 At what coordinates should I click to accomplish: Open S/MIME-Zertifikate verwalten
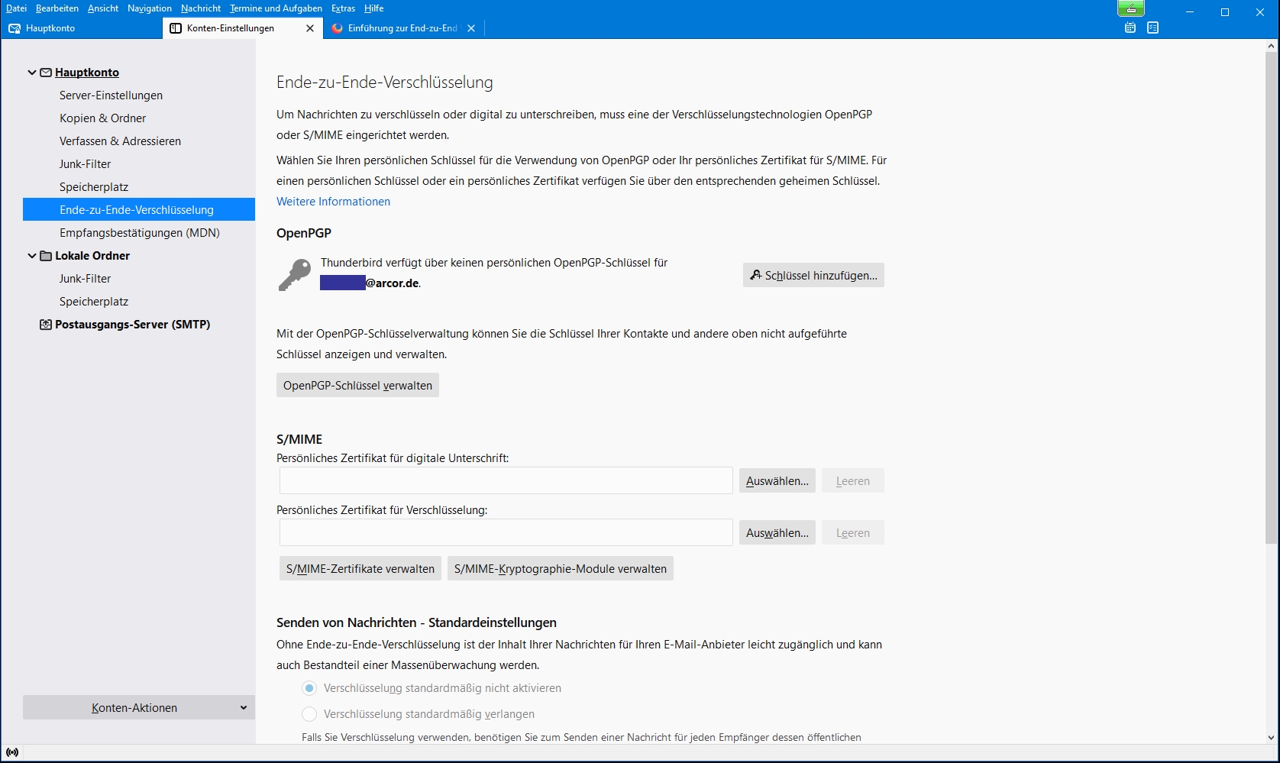(360, 568)
